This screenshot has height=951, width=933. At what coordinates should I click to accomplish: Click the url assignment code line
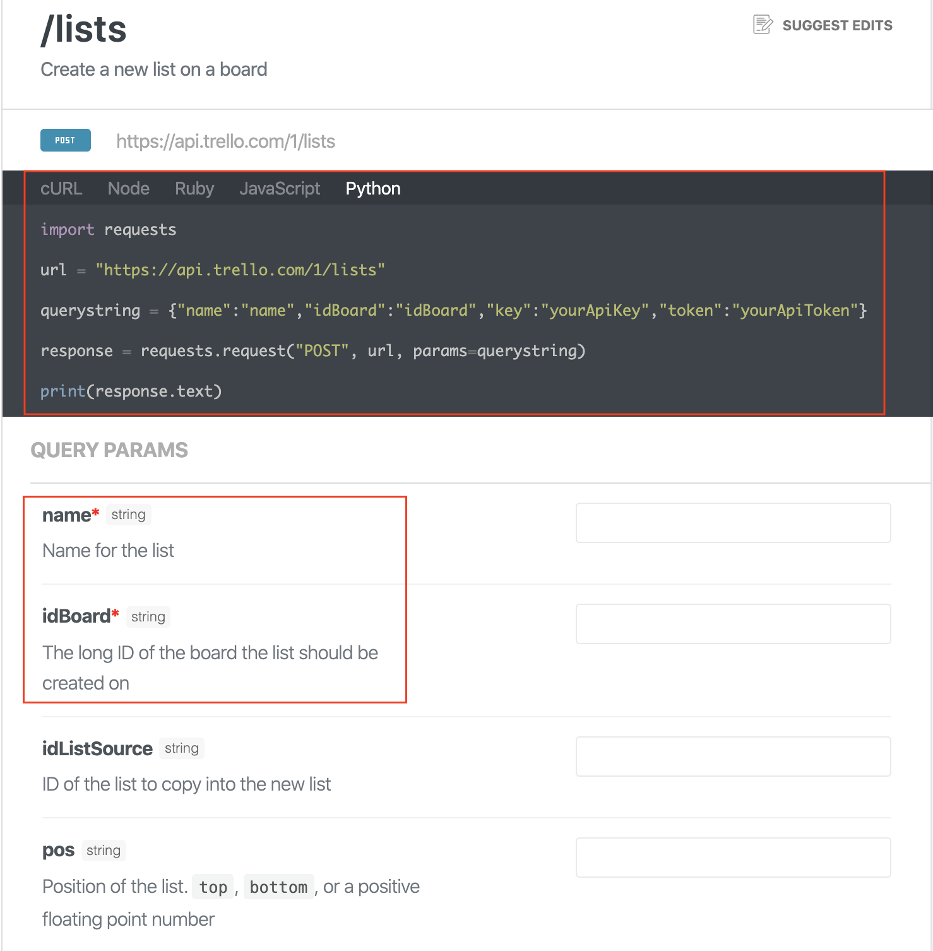(213, 270)
